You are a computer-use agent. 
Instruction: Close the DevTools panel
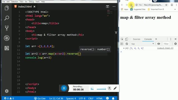point(175,39)
